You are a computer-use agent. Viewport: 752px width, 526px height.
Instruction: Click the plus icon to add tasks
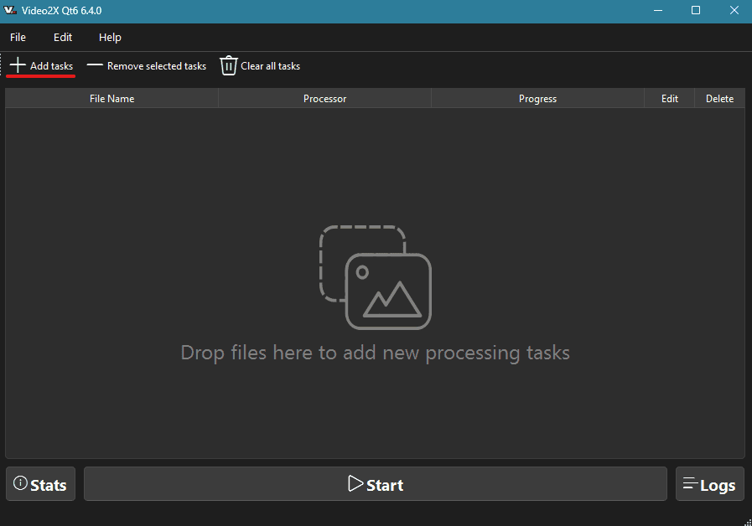[x=18, y=65]
